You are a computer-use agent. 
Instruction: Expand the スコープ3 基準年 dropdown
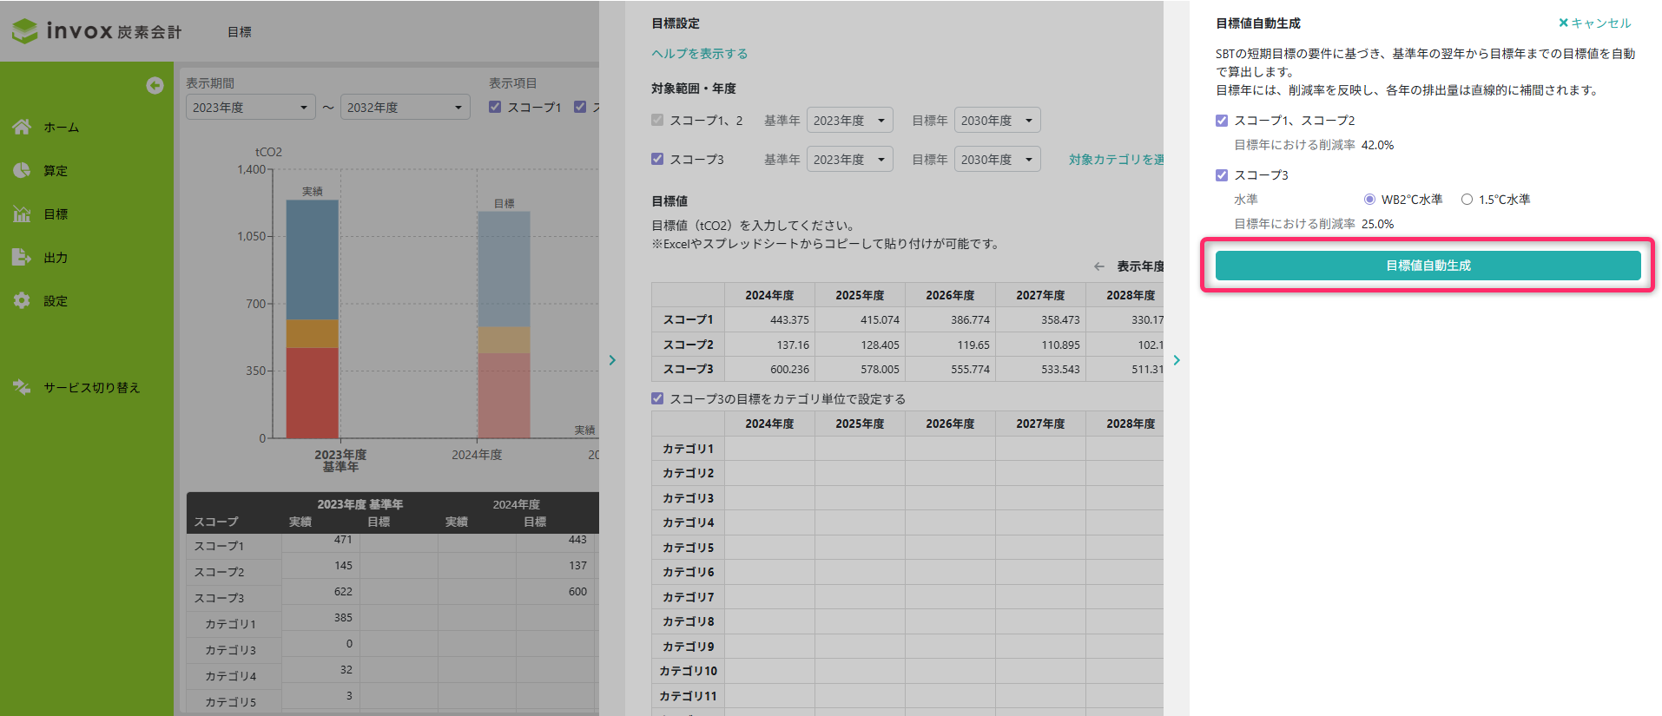click(x=849, y=160)
